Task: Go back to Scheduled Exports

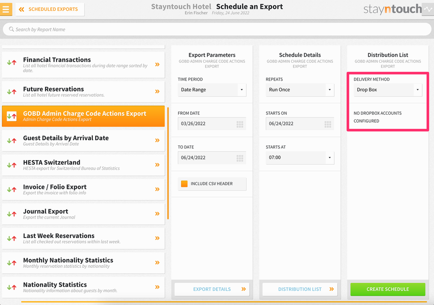Action: coord(50,9)
